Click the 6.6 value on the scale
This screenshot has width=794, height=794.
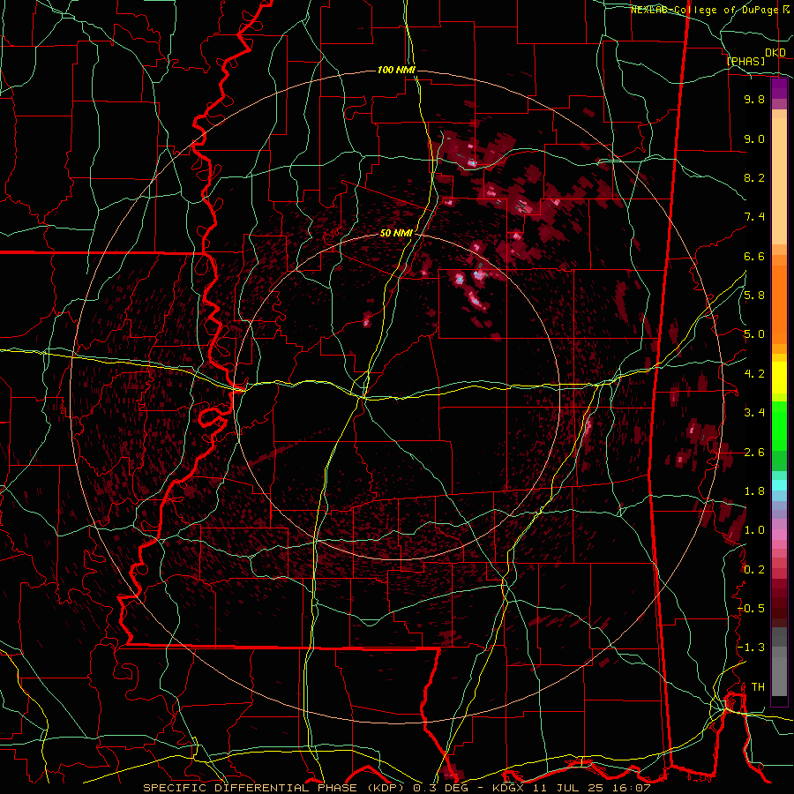754,256
